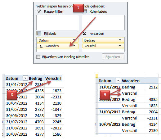
Task: Open -waarden field dropdown in Rijlabels
Action: point(74,46)
